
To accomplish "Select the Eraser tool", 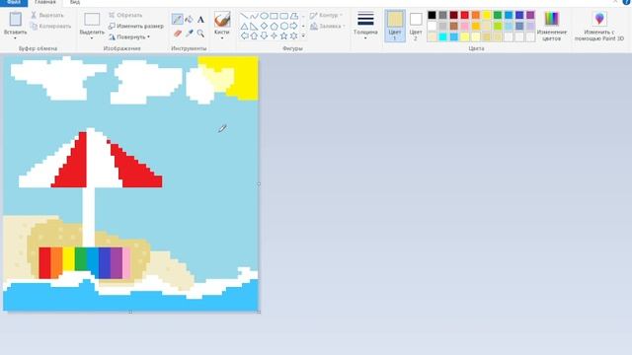I will point(178,34).
